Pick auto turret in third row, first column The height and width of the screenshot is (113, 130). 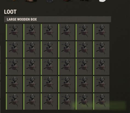click(x=14, y=67)
